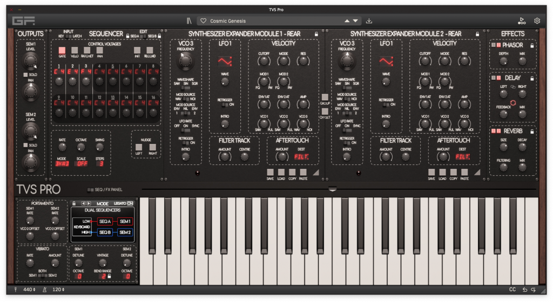Change the sequencer Mode display value
Screen dimensions: 553x302
(62, 163)
